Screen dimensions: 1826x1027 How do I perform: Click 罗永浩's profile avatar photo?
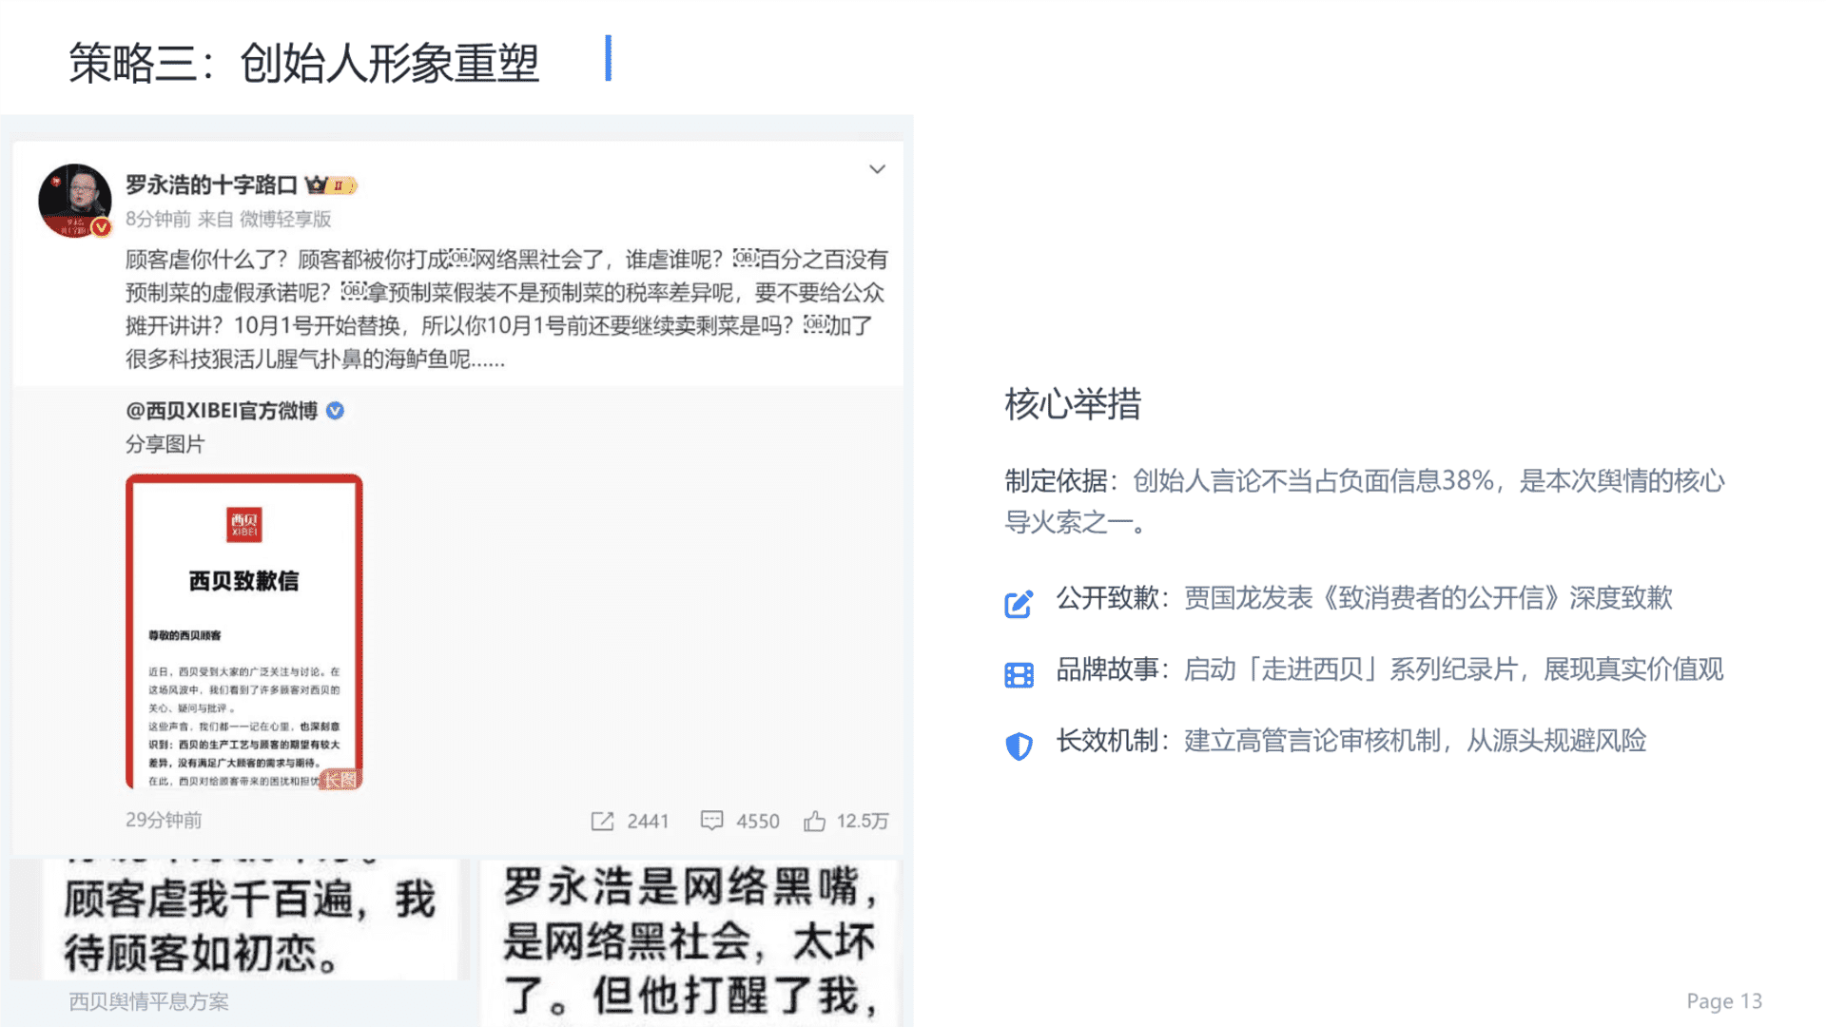click(74, 201)
